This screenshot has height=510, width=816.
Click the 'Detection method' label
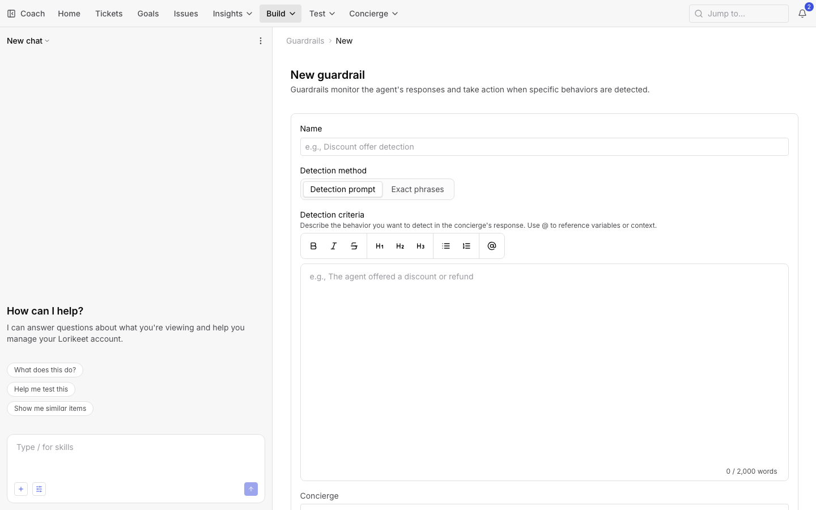click(333, 171)
